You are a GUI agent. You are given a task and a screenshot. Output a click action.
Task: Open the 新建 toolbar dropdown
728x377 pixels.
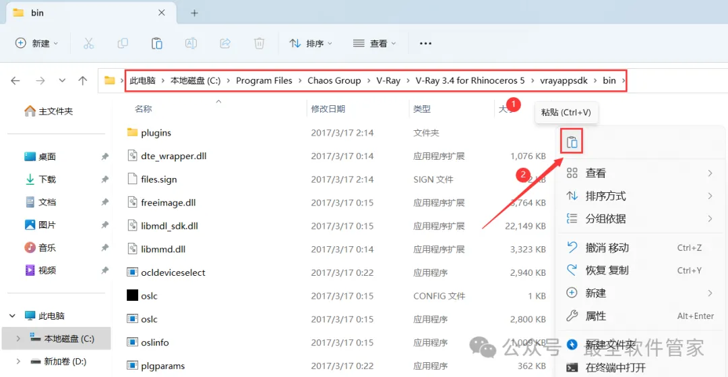tap(36, 43)
